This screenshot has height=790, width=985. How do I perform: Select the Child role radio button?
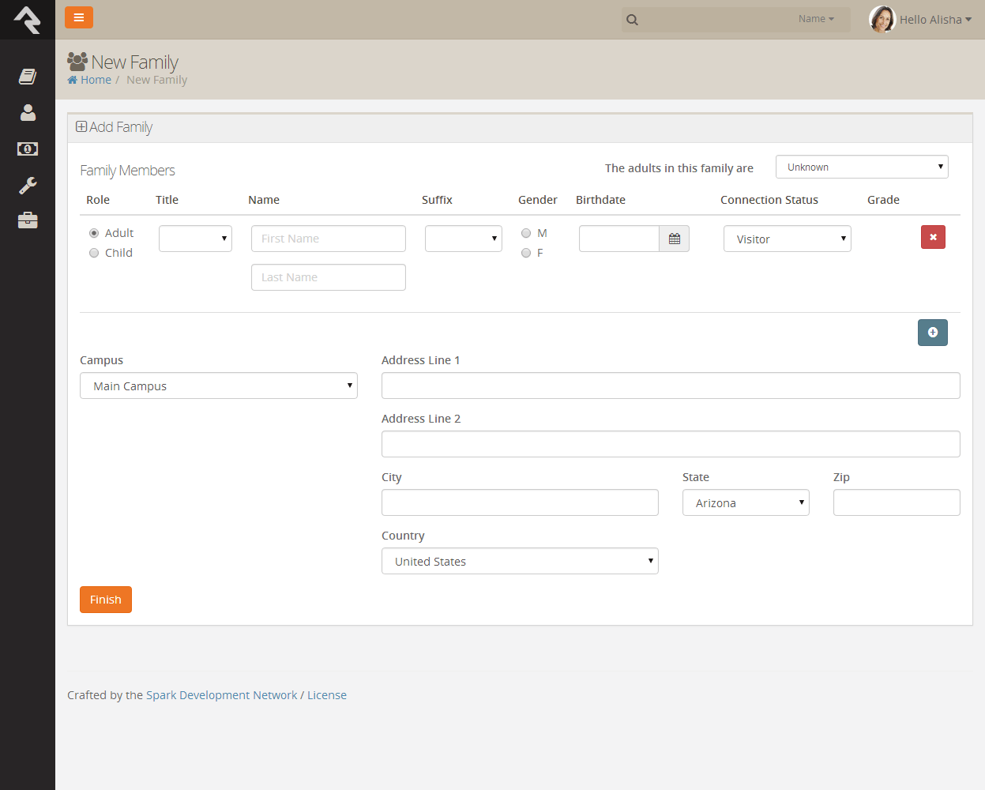pos(94,253)
